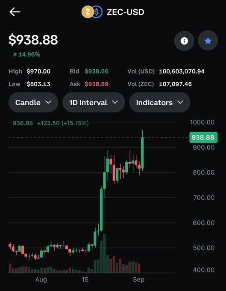
Task: Tap the Ask price $938.89
Action: (x=97, y=84)
